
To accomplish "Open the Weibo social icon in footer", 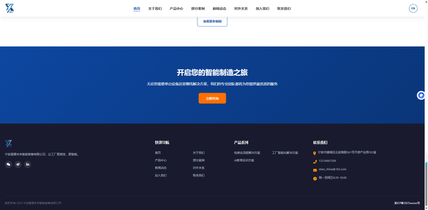I will pyautogui.click(x=18, y=164).
